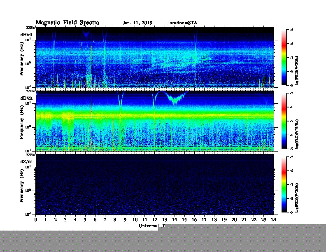Click hour tick label "18" on time axis

coord(214,219)
